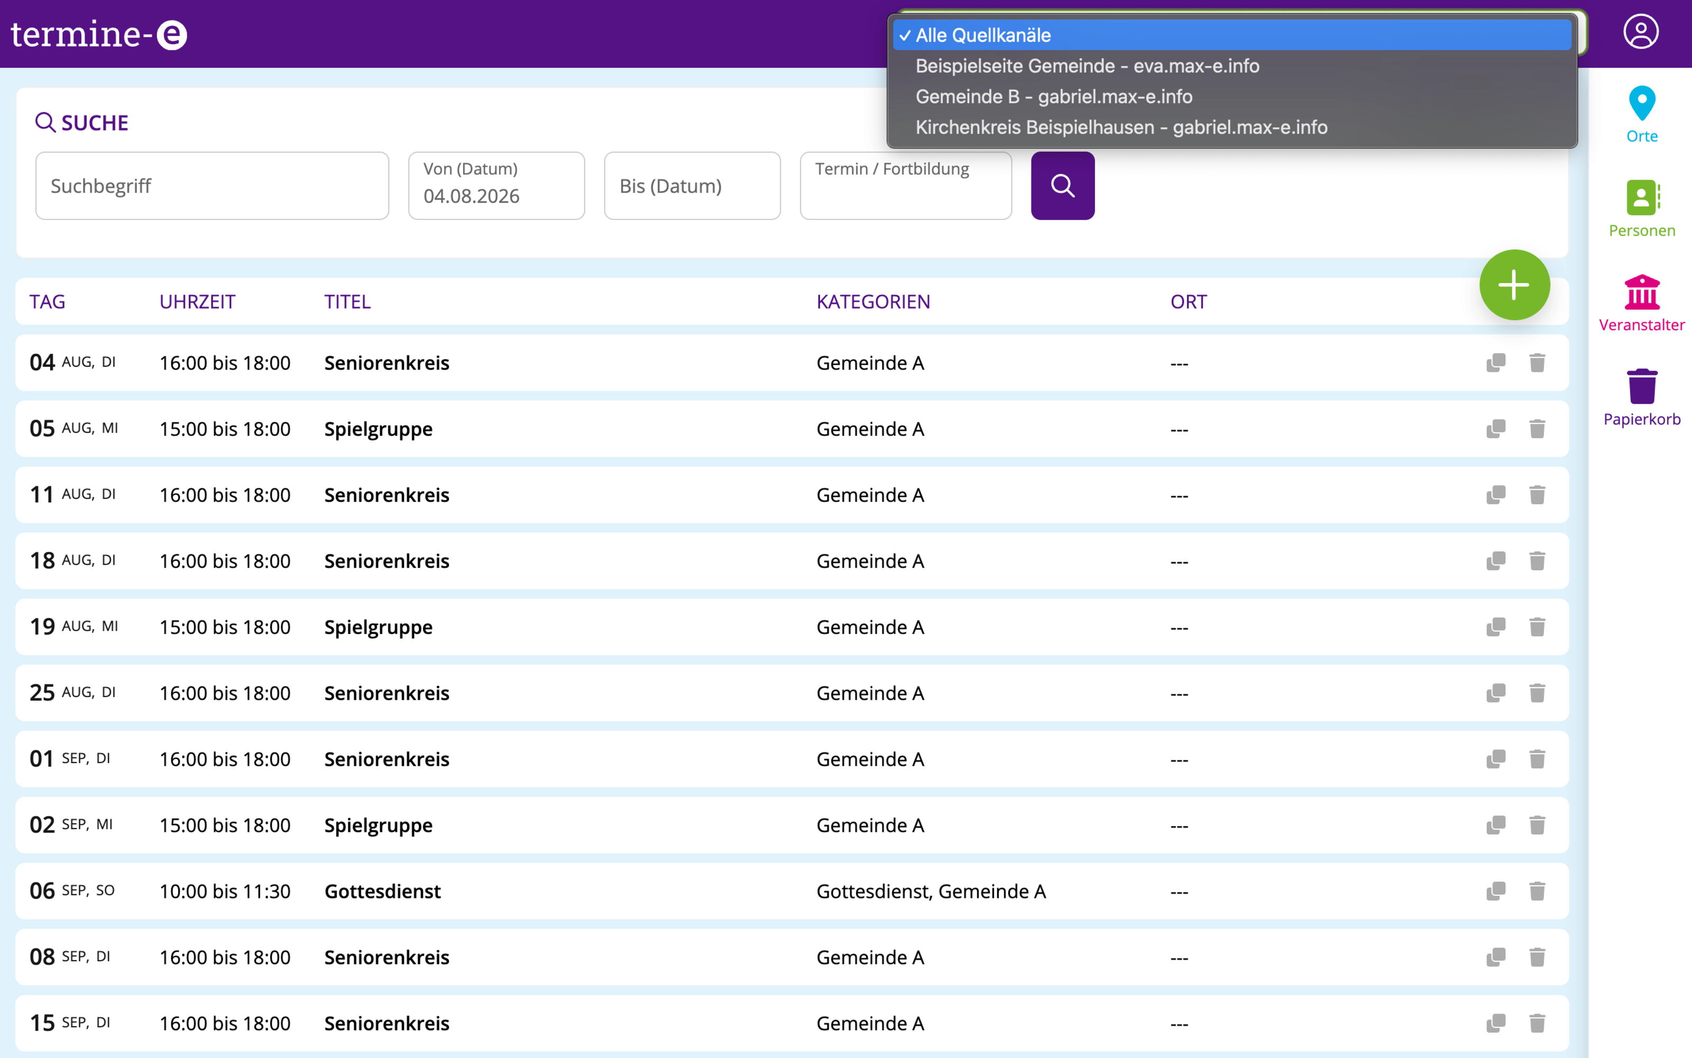Open the Personen contacts page
The height and width of the screenshot is (1058, 1692).
point(1642,209)
